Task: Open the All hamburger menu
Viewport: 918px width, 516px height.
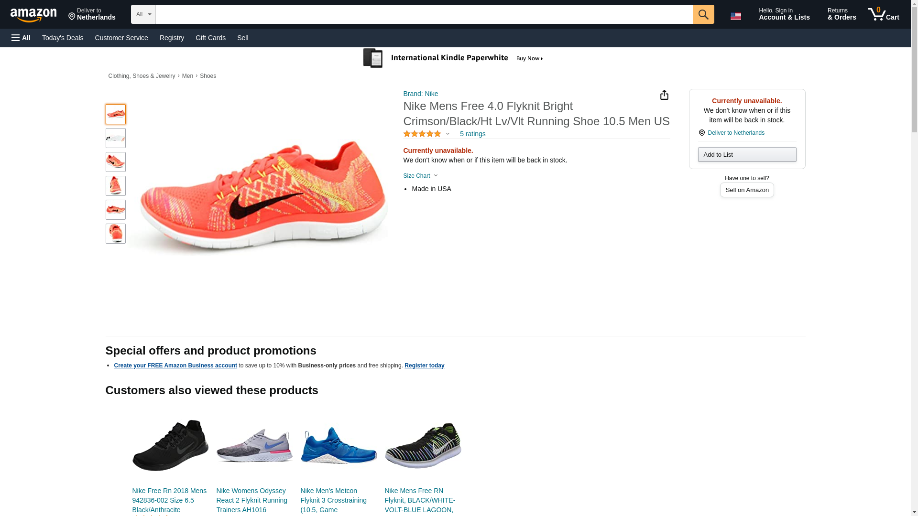Action: tap(21, 38)
